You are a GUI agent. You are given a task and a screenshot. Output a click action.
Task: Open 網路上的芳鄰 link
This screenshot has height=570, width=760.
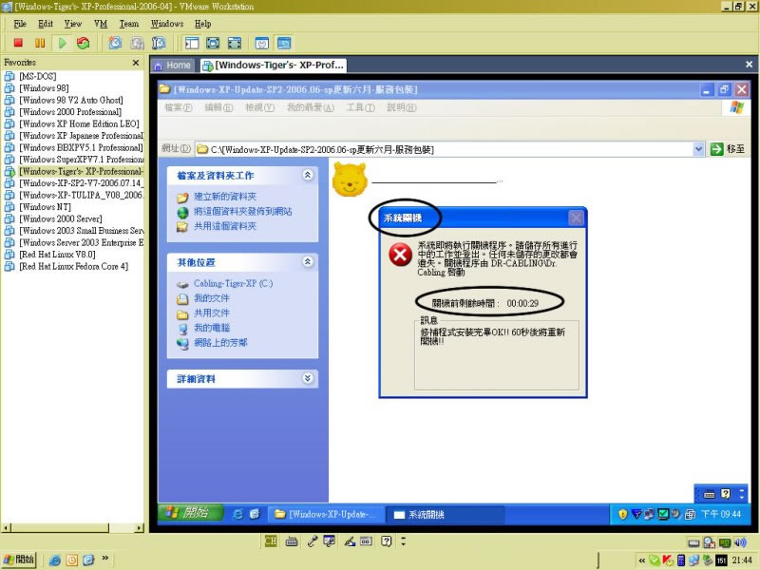pos(220,343)
